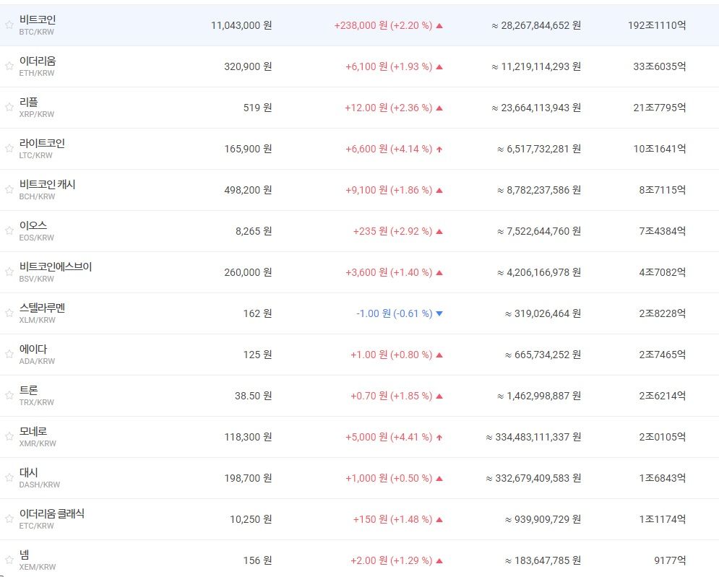
Task: Open 비트코인 캐시 coin page
Action: tap(47, 184)
